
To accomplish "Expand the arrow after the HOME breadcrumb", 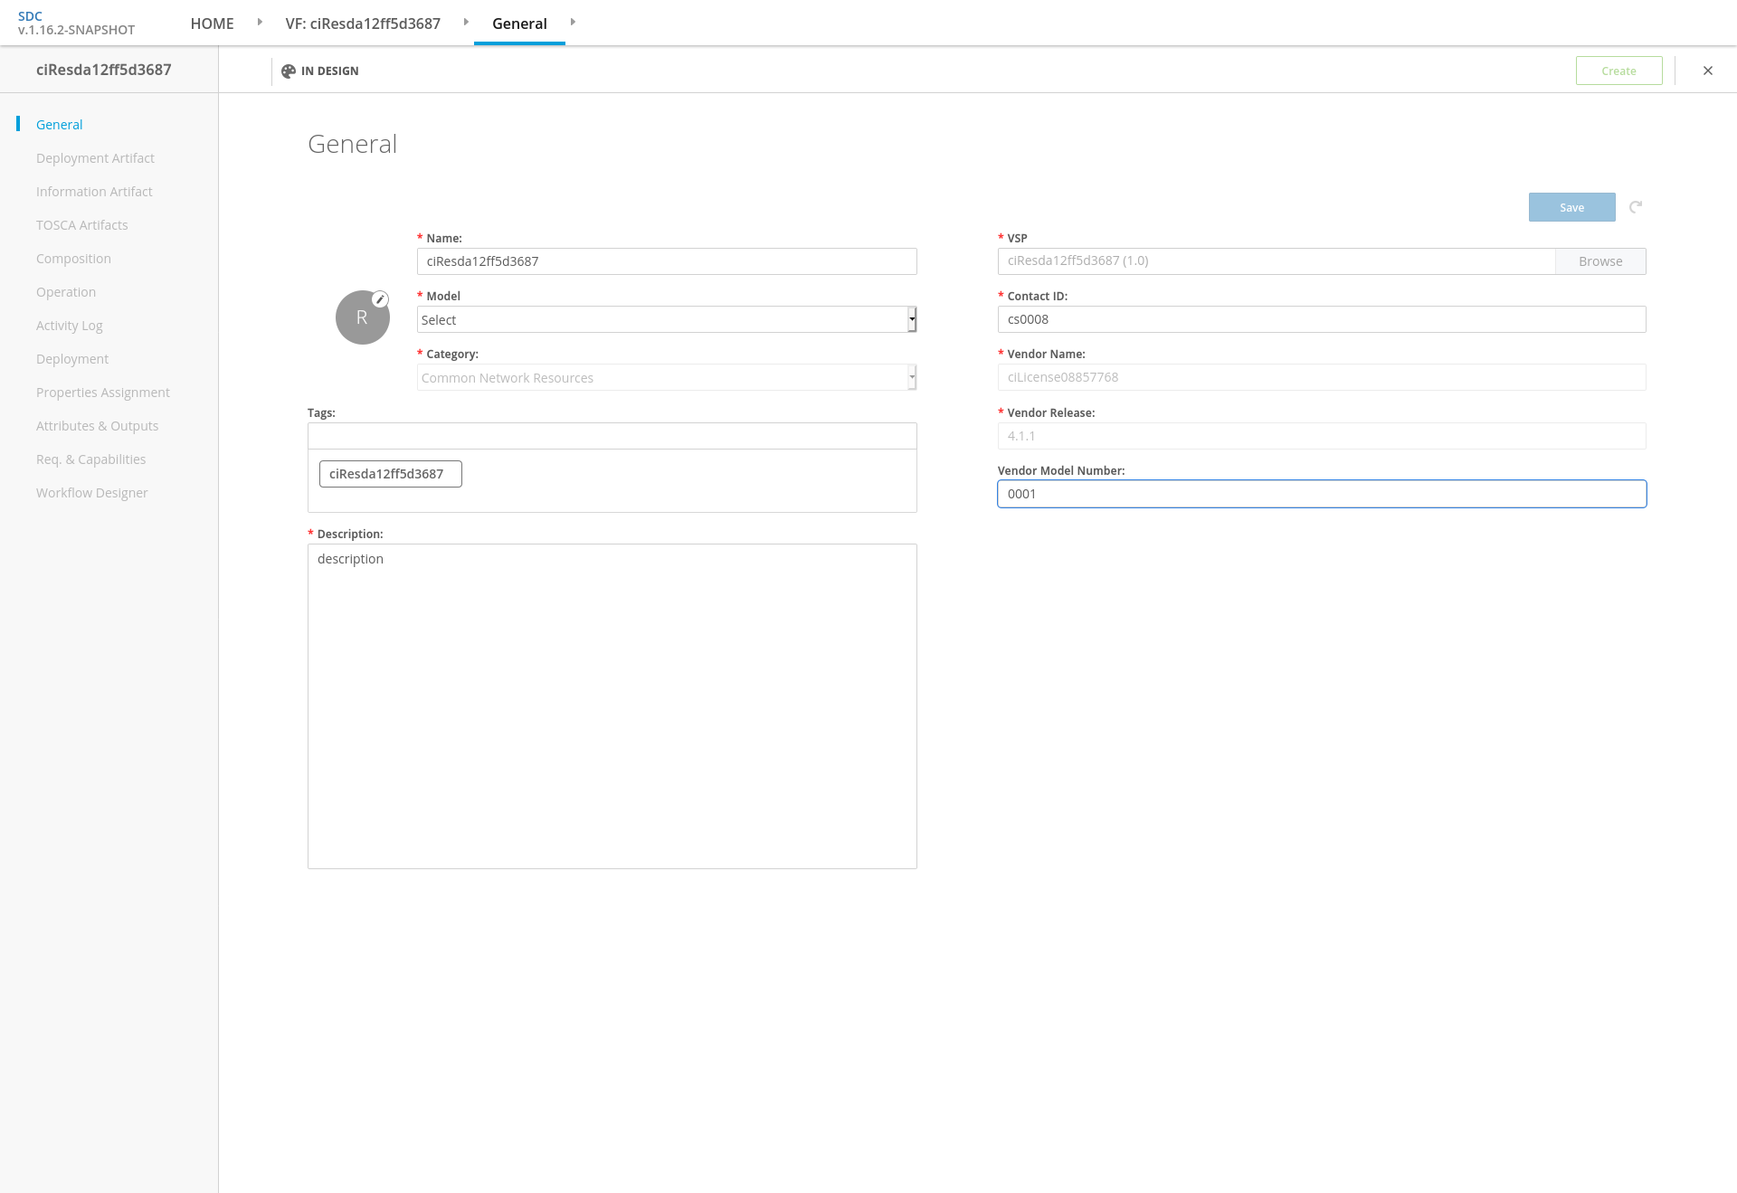I will pyautogui.click(x=260, y=22).
